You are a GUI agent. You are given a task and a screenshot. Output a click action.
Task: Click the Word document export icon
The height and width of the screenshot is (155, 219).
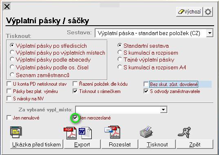(85, 133)
